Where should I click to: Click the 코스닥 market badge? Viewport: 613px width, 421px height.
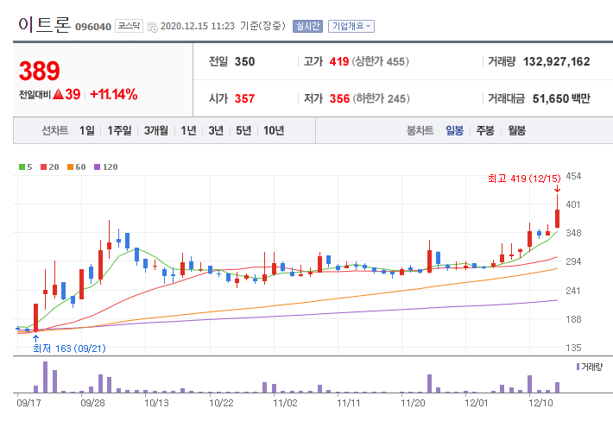click(130, 26)
